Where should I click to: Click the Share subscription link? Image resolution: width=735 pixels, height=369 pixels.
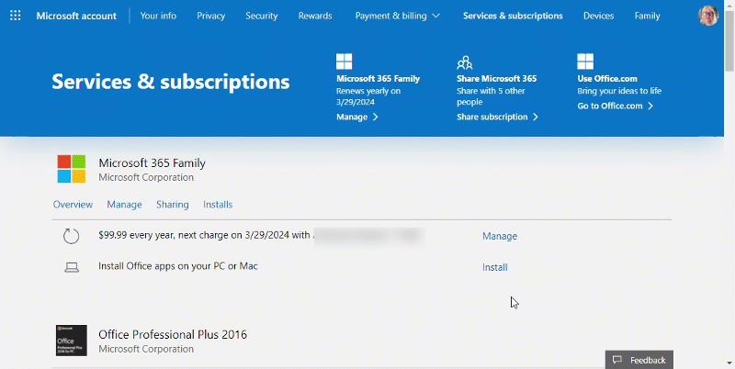point(492,117)
